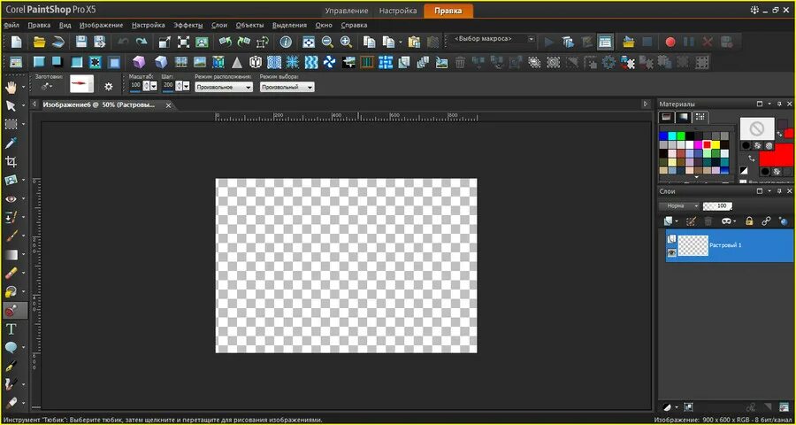796x425 pixels.
Task: Select the Red Eye tool
Action: click(11, 198)
